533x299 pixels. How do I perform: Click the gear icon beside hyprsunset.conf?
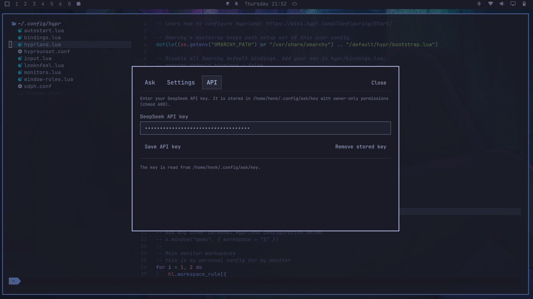coord(20,52)
